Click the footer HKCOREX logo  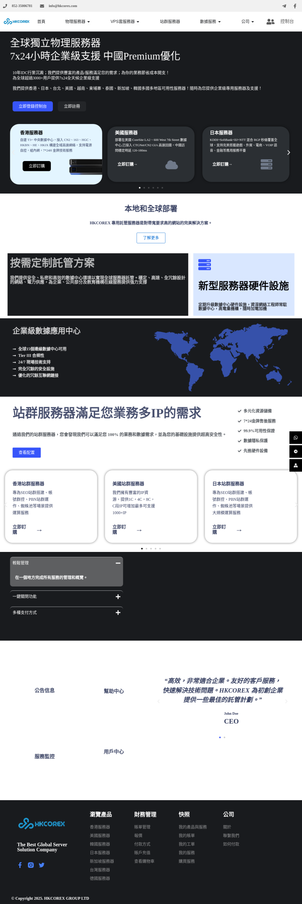(x=42, y=823)
